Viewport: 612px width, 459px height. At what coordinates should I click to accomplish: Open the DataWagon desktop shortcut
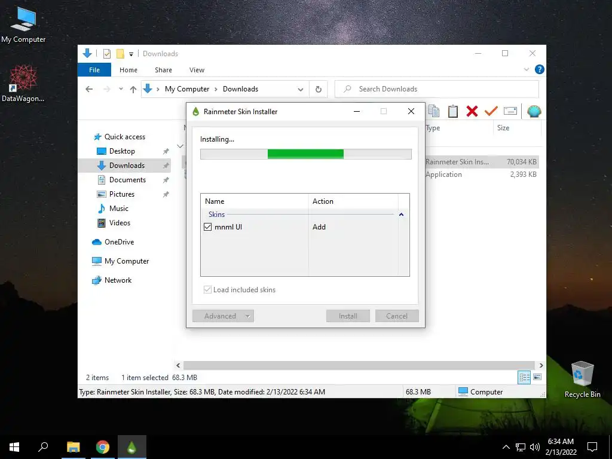(23, 84)
